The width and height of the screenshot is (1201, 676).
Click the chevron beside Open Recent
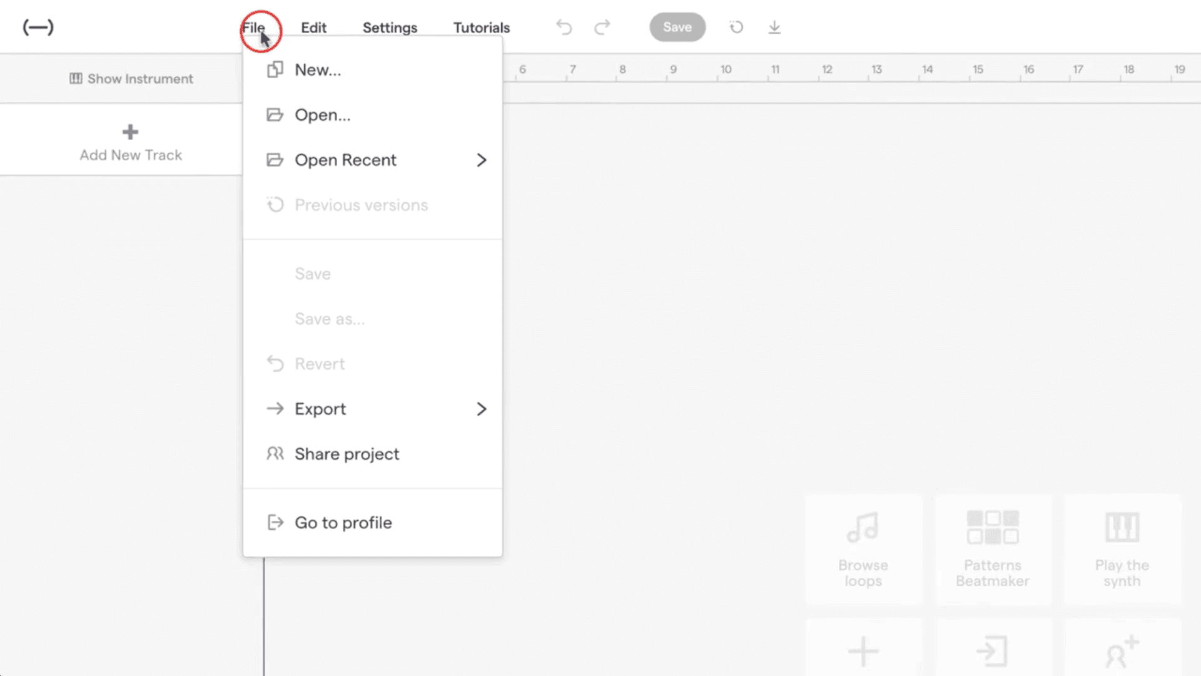[481, 160]
